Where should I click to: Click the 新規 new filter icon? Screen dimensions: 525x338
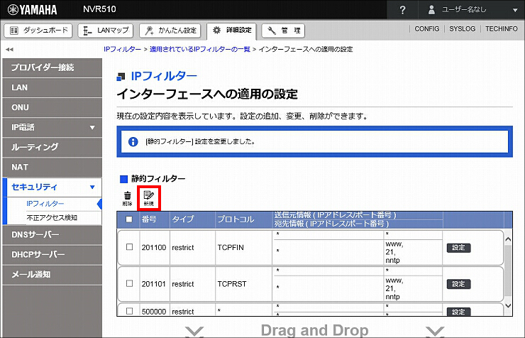[149, 198]
